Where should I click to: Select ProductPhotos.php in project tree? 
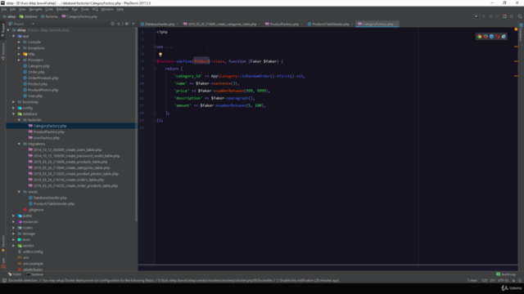[43, 90]
